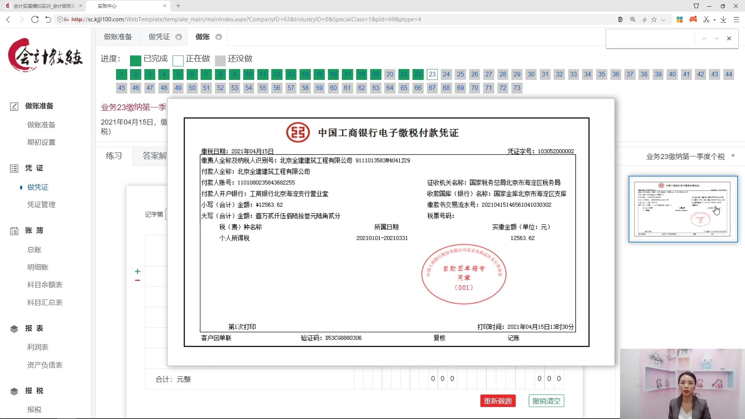Open 资产负债表 in the sidebar
This screenshot has width=745, height=419.
point(45,365)
